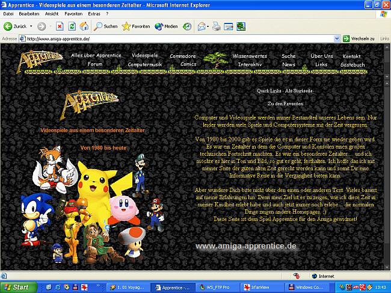Open the mail button dropdown arrow
The image size is (391, 293).
pyautogui.click(x=208, y=26)
